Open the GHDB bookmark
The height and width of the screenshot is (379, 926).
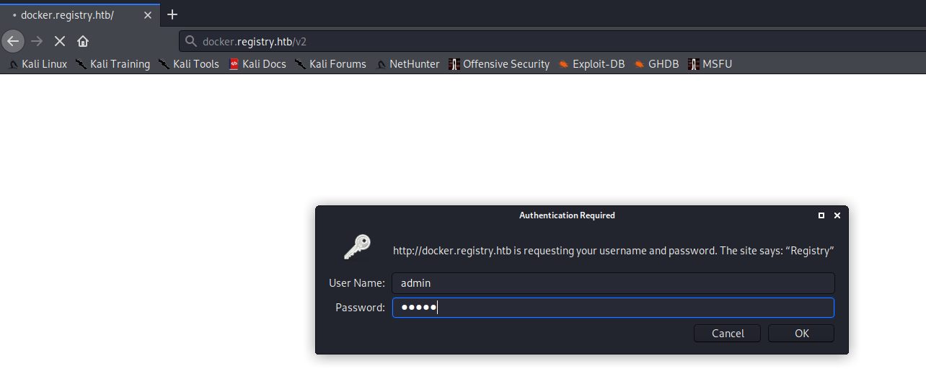pyautogui.click(x=657, y=64)
